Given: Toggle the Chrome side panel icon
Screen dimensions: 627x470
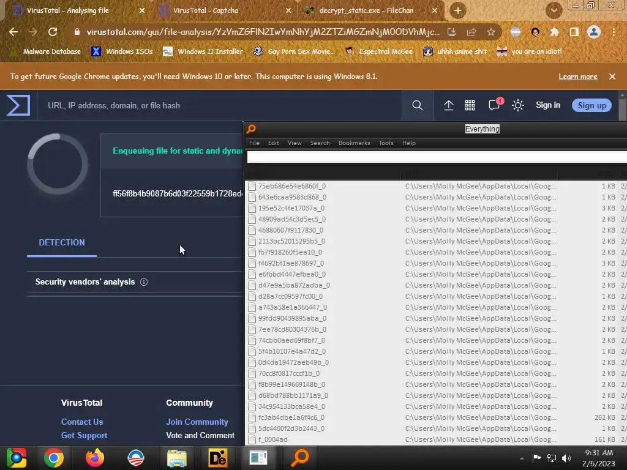Looking at the screenshot, I should [x=574, y=32].
